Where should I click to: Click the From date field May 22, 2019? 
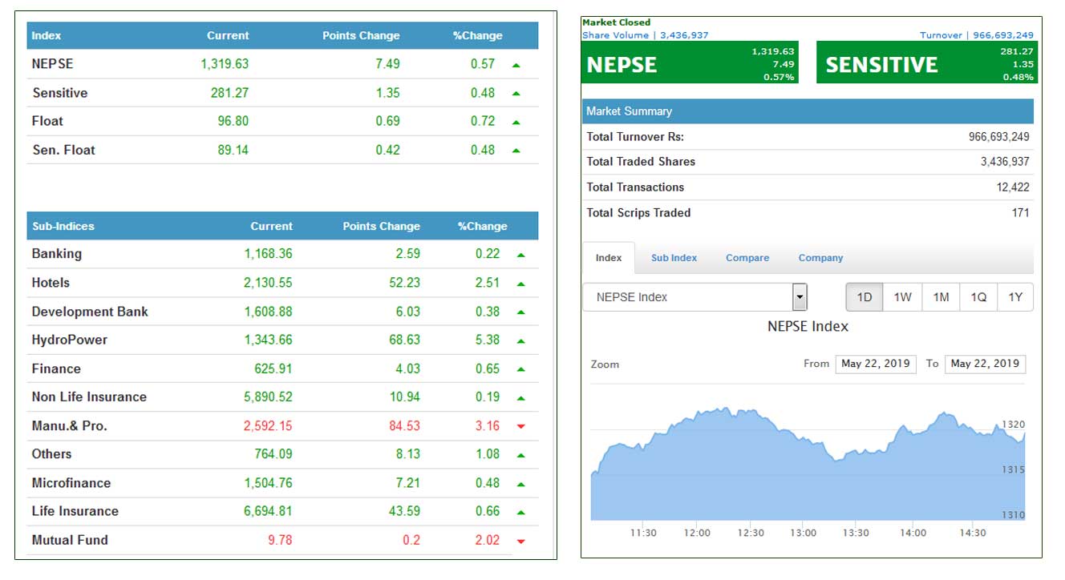click(876, 364)
